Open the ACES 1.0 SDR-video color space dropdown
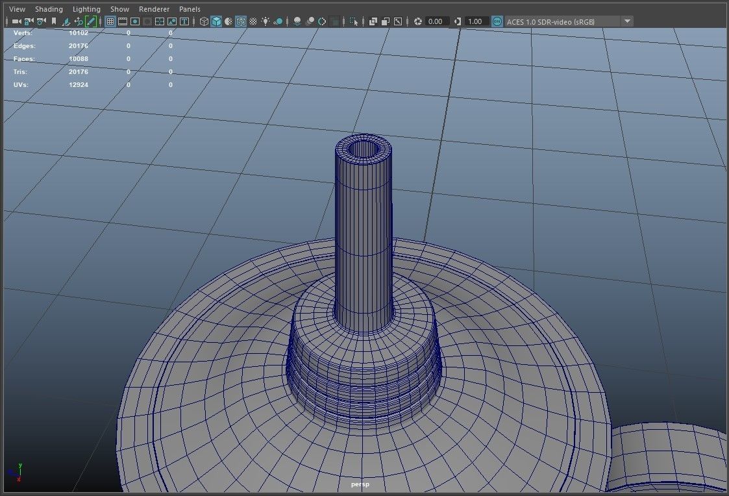Viewport: 729px width, 496px height. tap(569, 21)
